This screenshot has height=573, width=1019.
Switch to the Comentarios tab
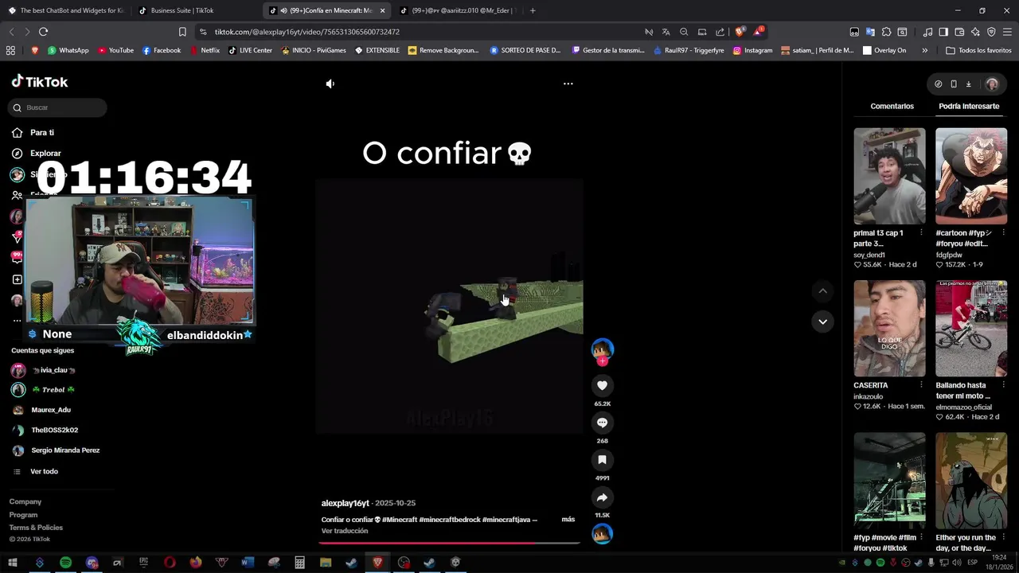tap(892, 106)
